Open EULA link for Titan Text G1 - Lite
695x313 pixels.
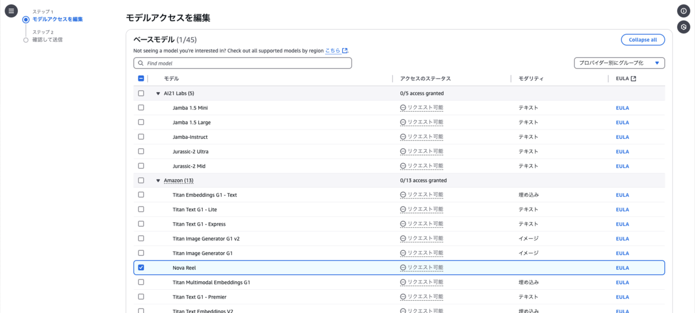click(x=622, y=209)
